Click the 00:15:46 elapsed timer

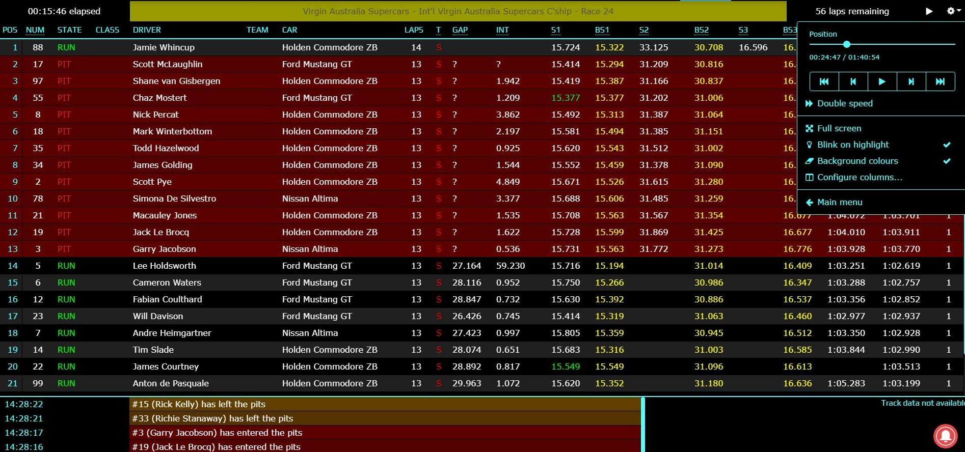[x=64, y=11]
